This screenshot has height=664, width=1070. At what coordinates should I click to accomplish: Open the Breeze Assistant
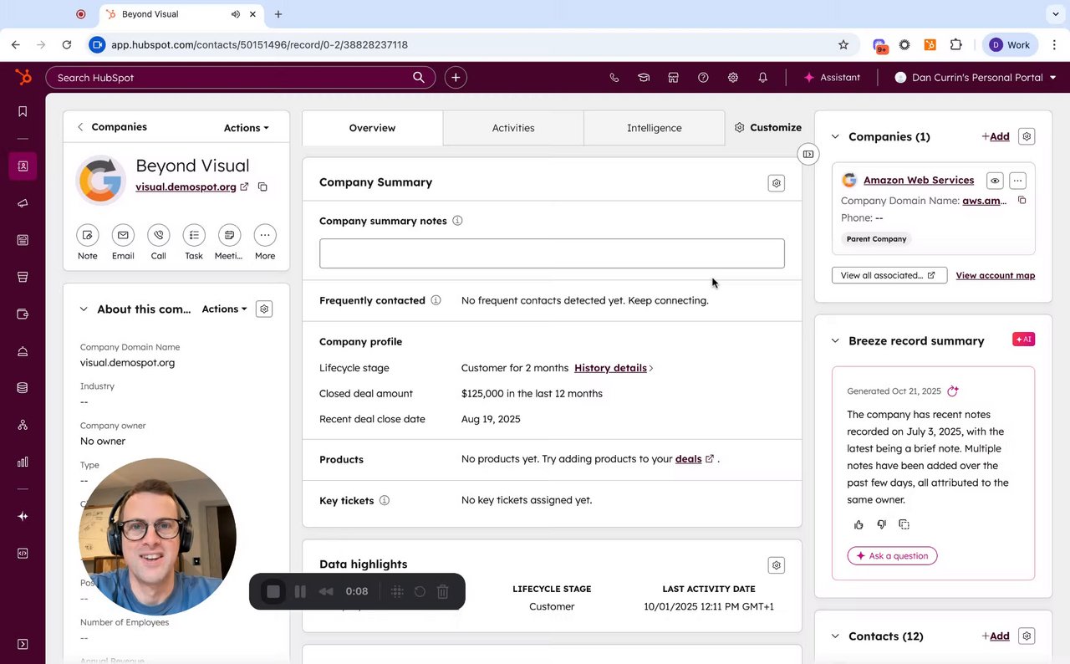click(x=832, y=77)
